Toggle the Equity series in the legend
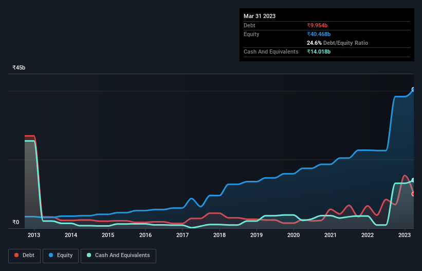 pos(61,256)
